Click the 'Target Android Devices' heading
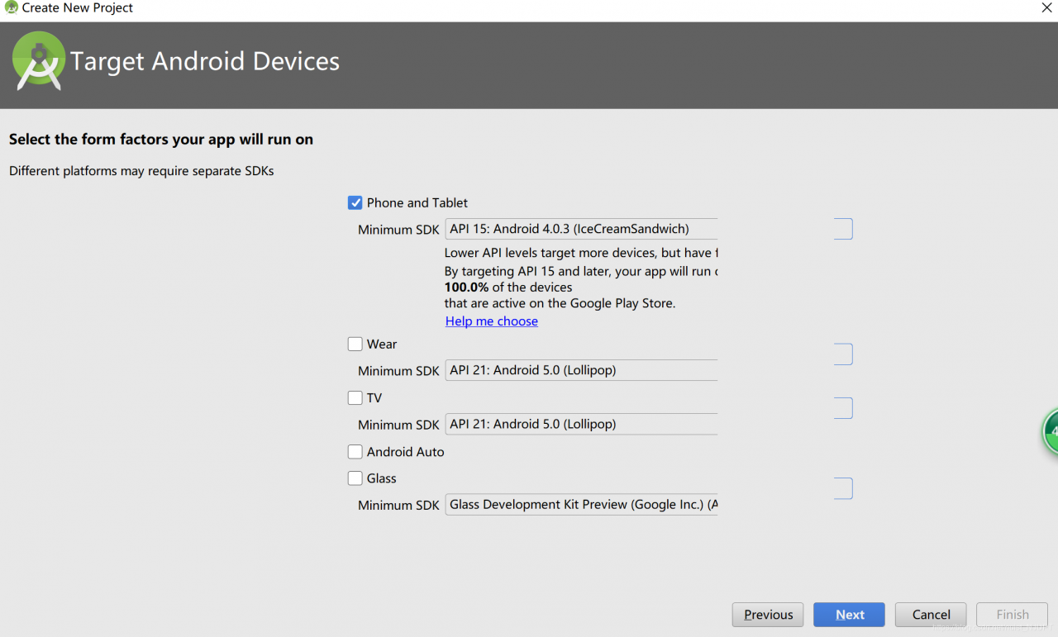This screenshot has width=1058, height=637. pyautogui.click(x=205, y=61)
